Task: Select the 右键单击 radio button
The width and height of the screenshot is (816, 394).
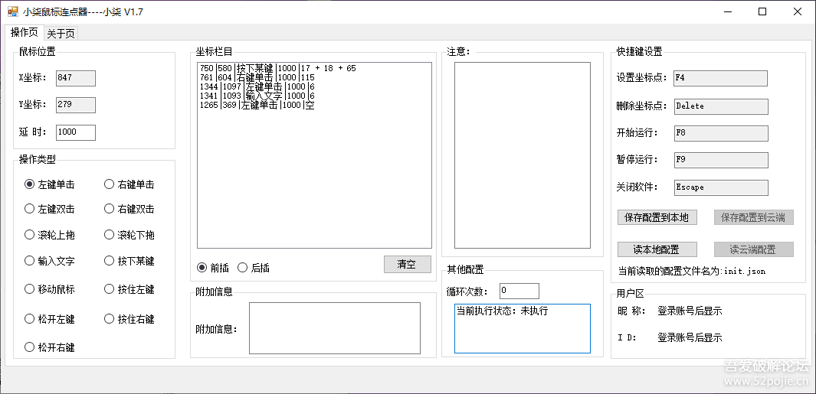Action: click(129, 184)
